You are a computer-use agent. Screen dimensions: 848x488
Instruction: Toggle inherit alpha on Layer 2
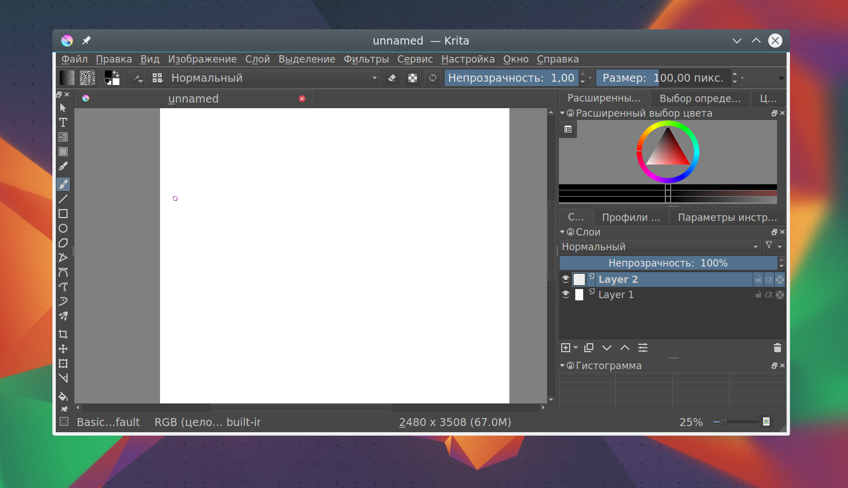(x=769, y=279)
